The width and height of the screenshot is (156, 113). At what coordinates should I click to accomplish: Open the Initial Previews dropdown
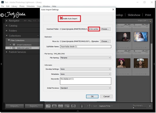coord(85,88)
